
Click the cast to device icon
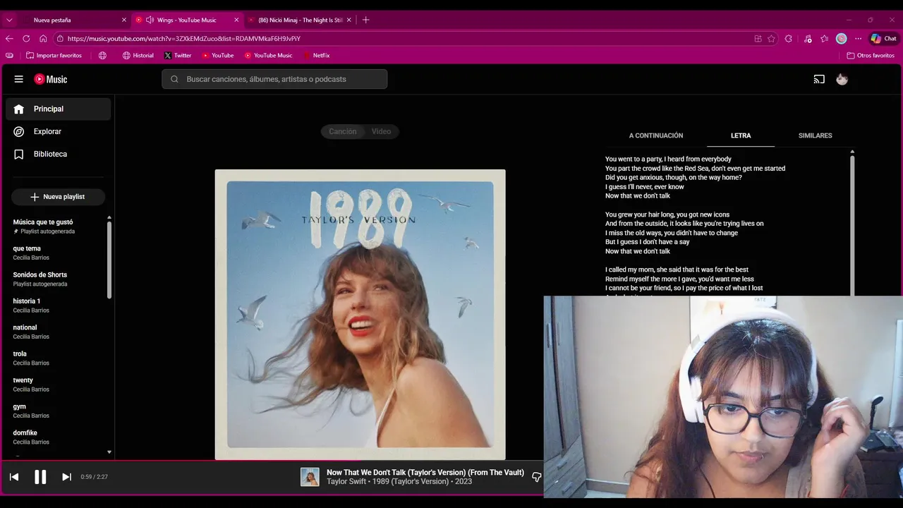click(x=819, y=79)
